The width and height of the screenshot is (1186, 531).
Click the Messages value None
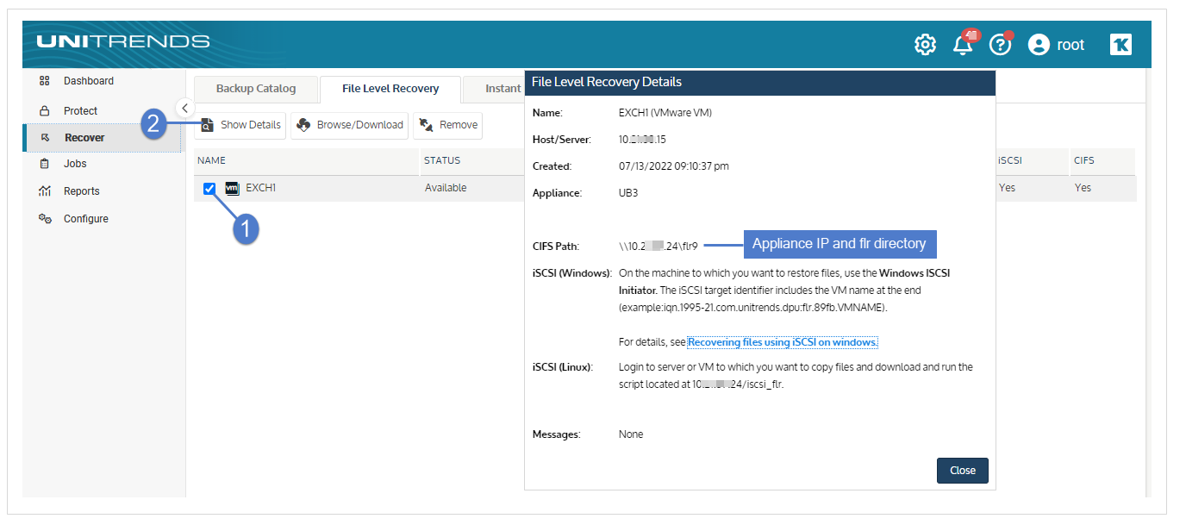631,434
